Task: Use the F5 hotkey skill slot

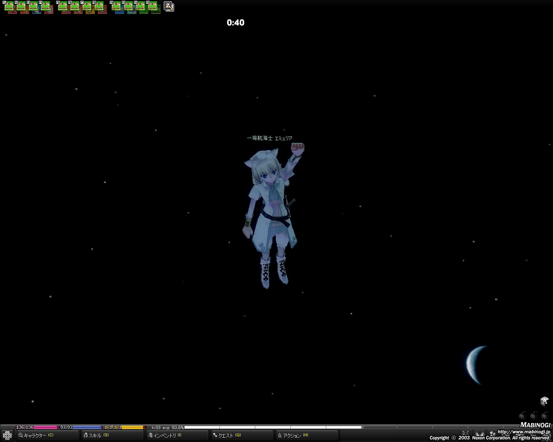Action: point(63,7)
